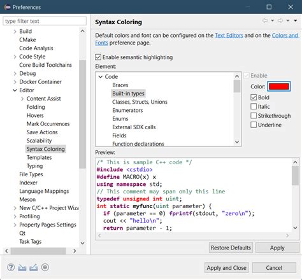The width and height of the screenshot is (302, 280).
Task: Open the Text Editors link
Action: point(229,36)
